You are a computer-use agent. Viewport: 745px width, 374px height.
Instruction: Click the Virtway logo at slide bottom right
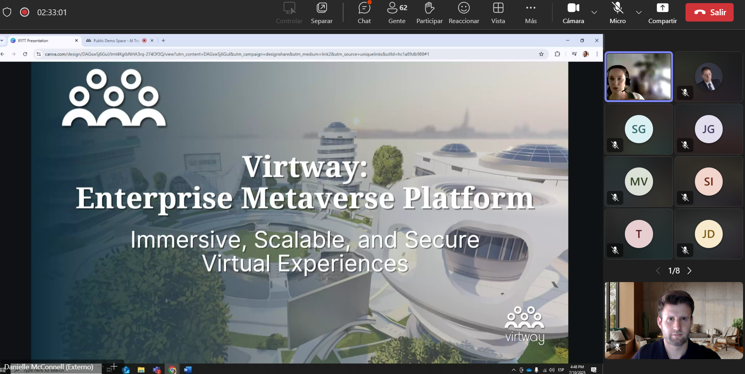coord(525,325)
